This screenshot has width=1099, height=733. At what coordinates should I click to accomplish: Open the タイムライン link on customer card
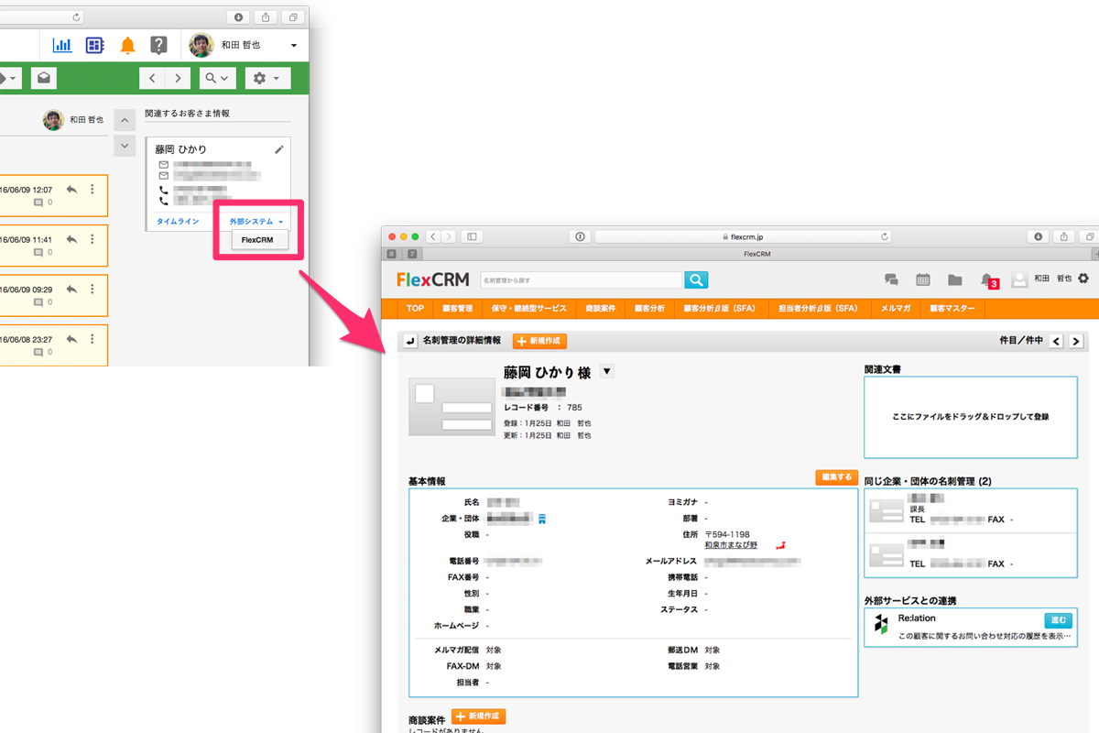pos(178,222)
